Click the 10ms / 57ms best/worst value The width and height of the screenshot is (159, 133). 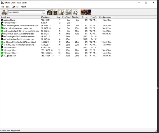tap(106, 34)
